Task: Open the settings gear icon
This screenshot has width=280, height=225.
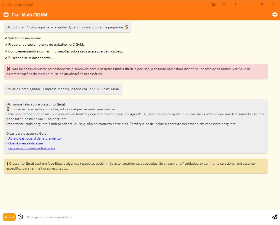Action: (x=275, y=14)
